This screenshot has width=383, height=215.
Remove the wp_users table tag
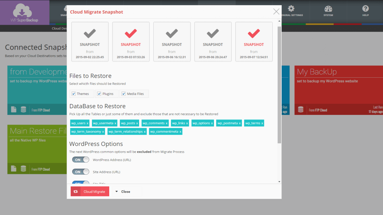point(88,123)
